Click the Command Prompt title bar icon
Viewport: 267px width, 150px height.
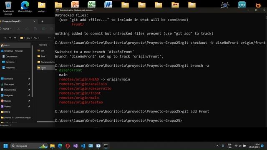click(x=58, y=10)
